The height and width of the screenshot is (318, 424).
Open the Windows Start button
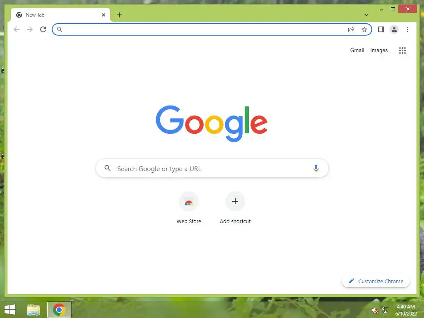click(10, 310)
